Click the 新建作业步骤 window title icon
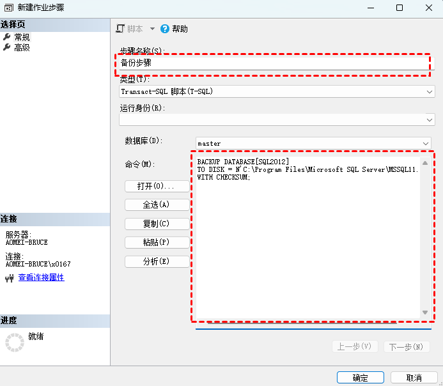The height and width of the screenshot is (386, 443). click(8, 8)
